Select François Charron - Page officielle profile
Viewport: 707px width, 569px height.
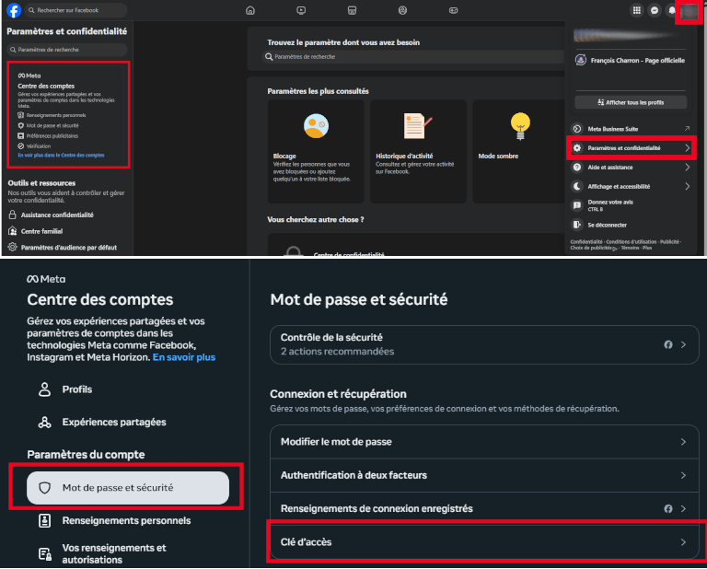coord(631,61)
